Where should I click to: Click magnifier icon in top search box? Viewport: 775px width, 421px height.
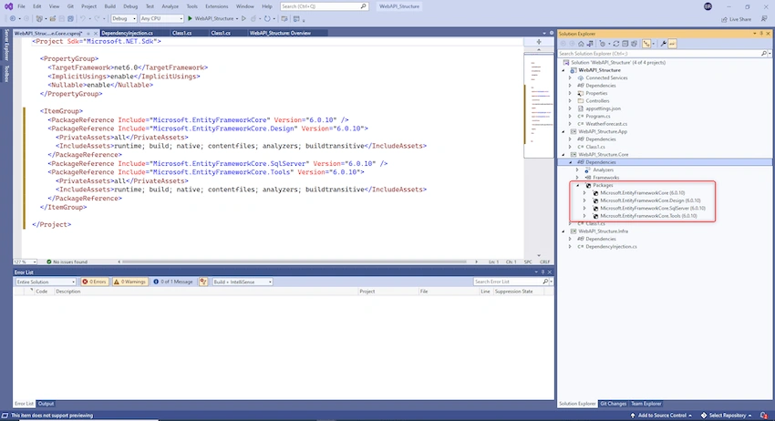tap(363, 6)
